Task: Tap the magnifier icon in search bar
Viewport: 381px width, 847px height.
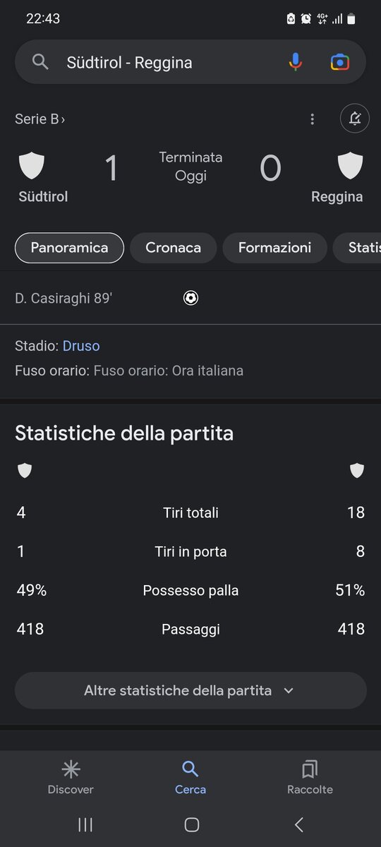Action: click(x=40, y=62)
